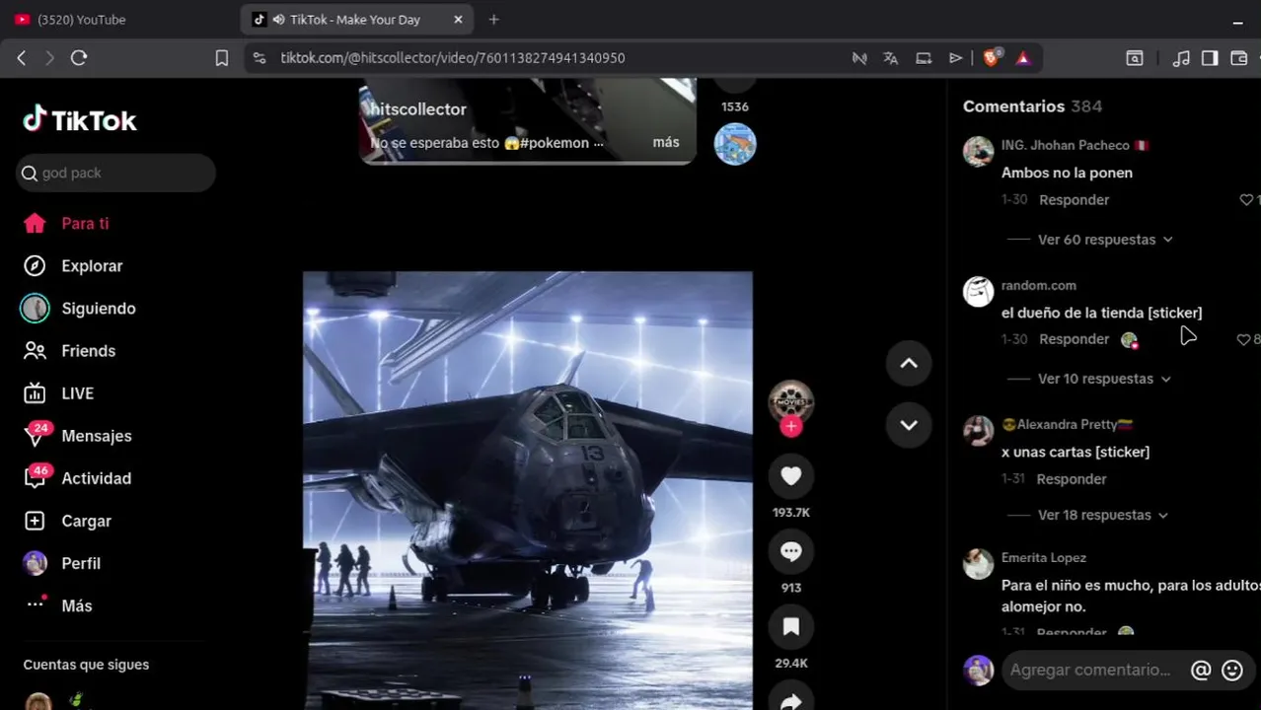Click the TikTok logo
Image resolution: width=1261 pixels, height=710 pixels.
(x=80, y=120)
